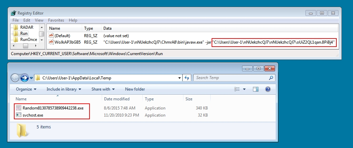Open the Organize dropdown

(26, 89)
